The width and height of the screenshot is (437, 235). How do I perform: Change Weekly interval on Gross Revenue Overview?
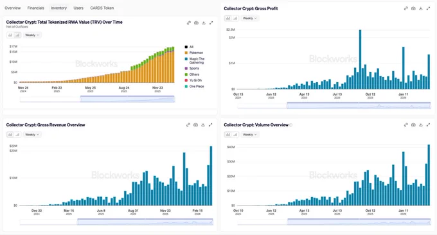pyautogui.click(x=32, y=135)
